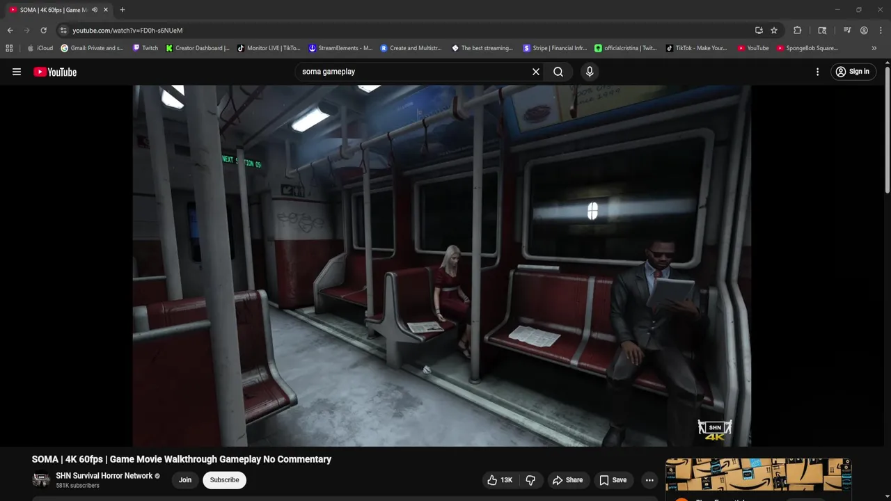Viewport: 891px width, 501px height.
Task: Open the TikTok Make Your Day bookmark
Action: click(697, 48)
